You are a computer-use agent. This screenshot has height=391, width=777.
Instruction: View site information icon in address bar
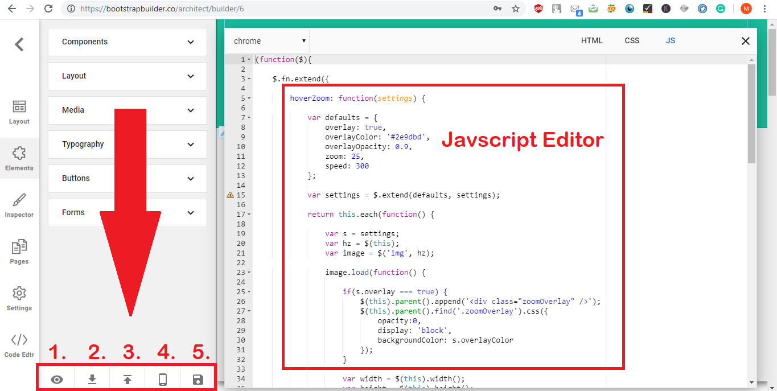pos(71,9)
